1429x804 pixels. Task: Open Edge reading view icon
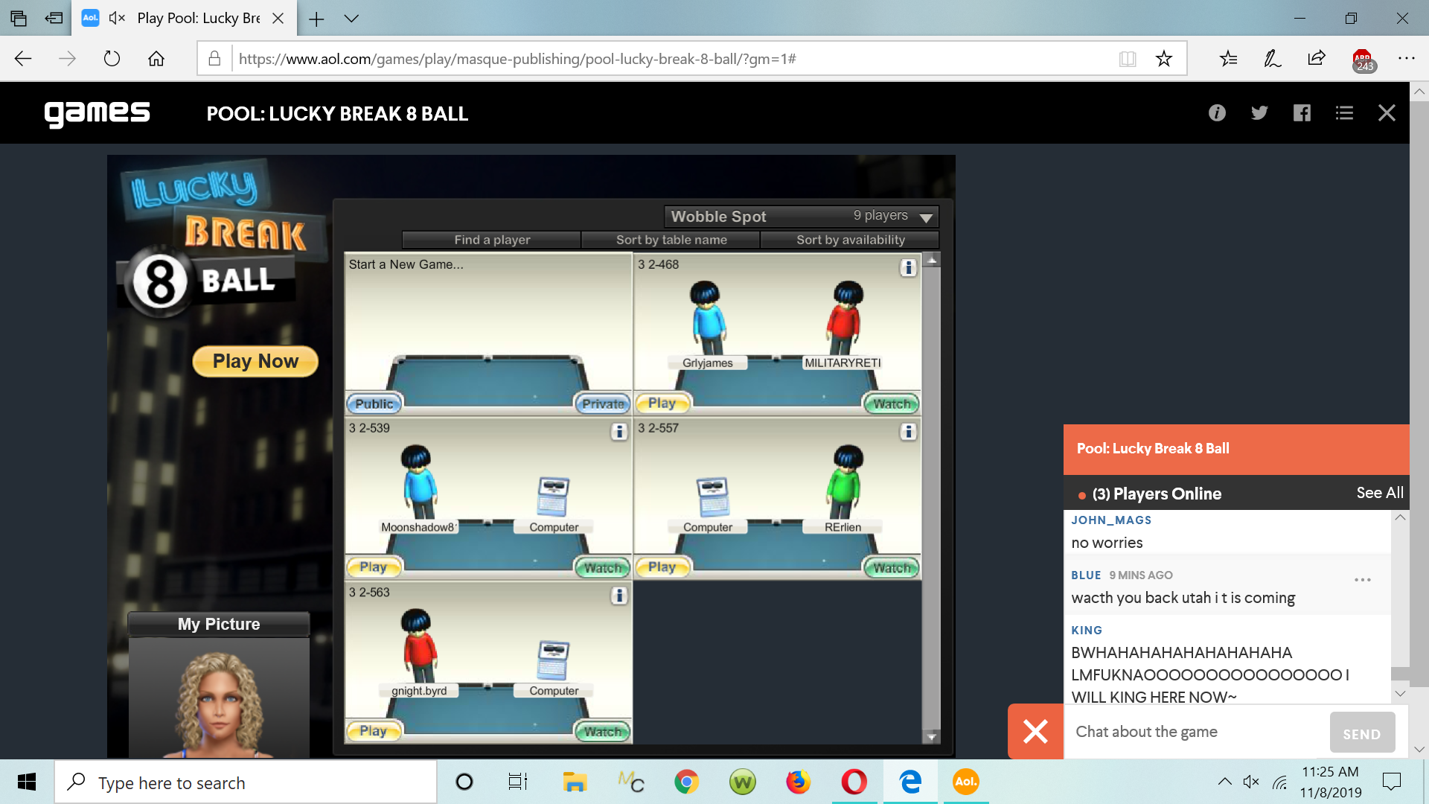[1128, 59]
